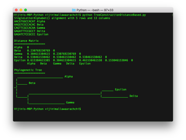This screenshot has height=140, width=186.
Task: Minimize the Terminal using the yellow button
Action: pyautogui.click(x=22, y=10)
